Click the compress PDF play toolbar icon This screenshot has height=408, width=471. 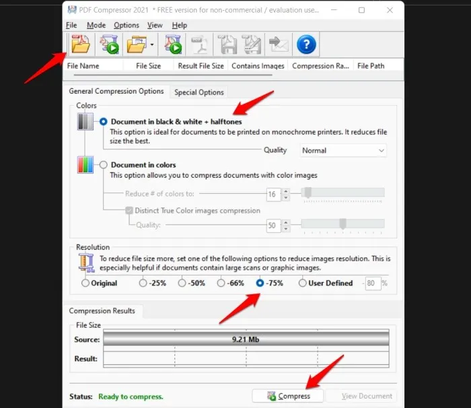click(x=173, y=44)
